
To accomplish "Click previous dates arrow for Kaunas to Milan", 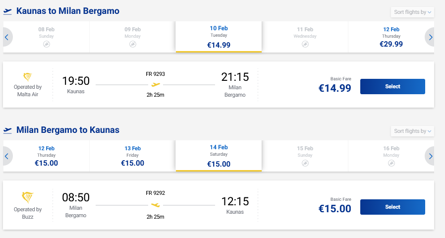I will tap(6, 37).
